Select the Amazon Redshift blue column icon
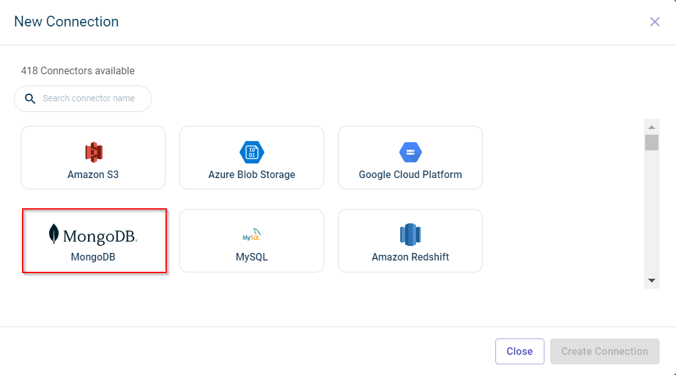Screen dimensions: 676x375 (410, 235)
